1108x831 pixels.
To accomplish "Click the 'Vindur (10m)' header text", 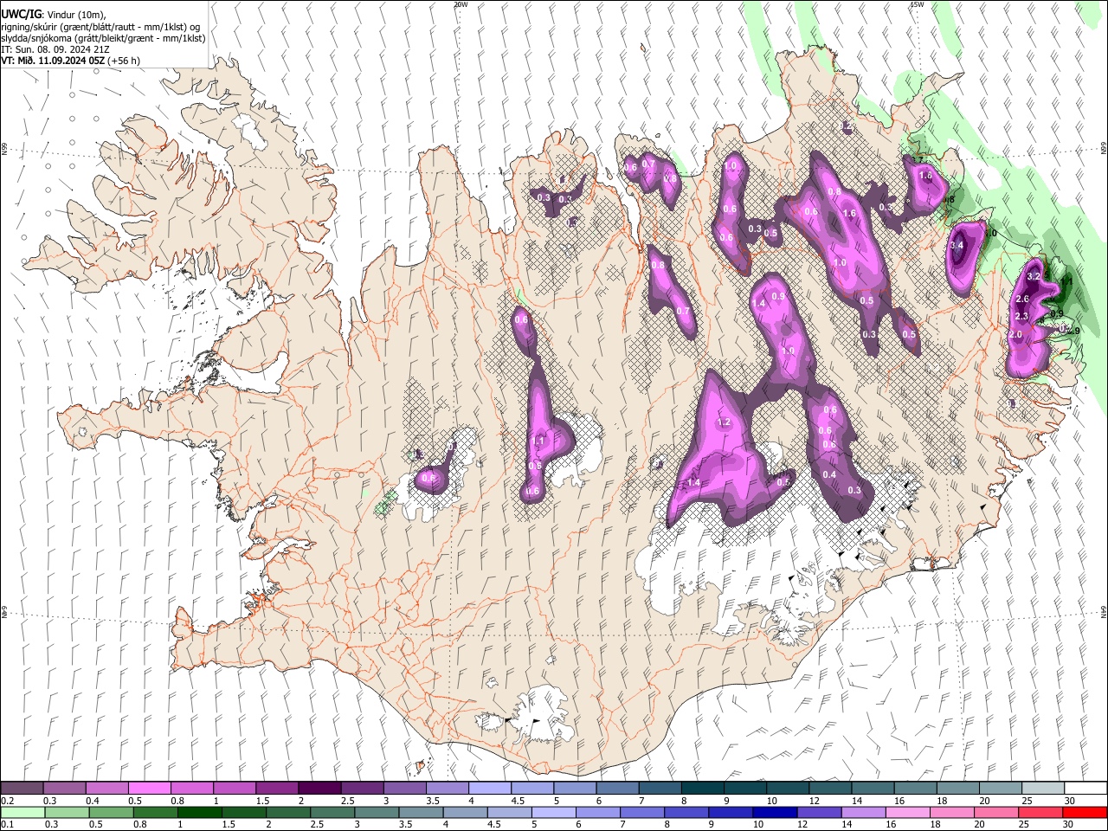I will [74, 15].
